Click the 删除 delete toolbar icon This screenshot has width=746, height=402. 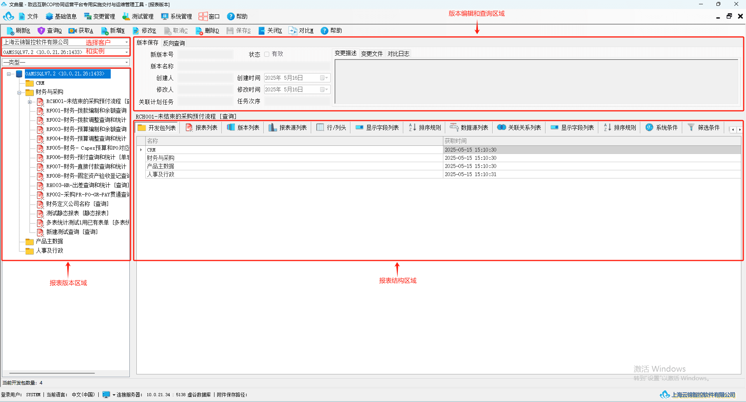point(199,31)
